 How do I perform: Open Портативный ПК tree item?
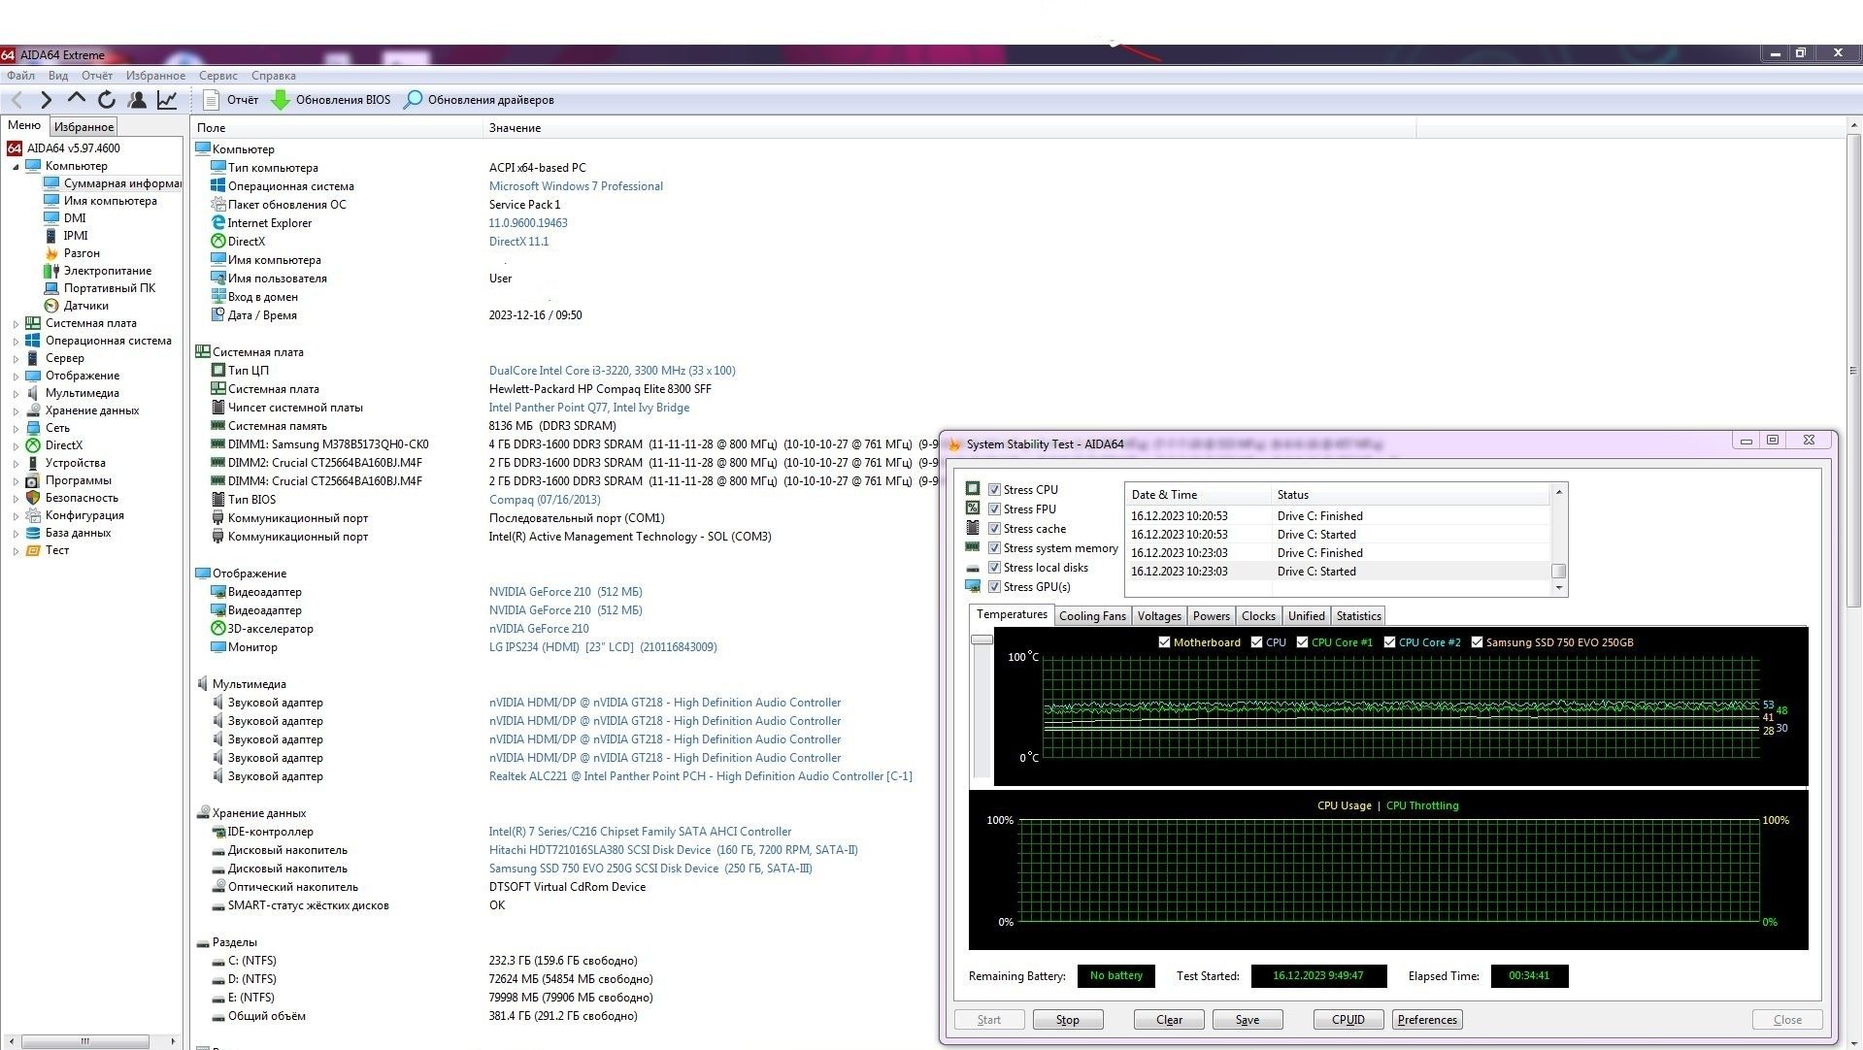click(110, 288)
